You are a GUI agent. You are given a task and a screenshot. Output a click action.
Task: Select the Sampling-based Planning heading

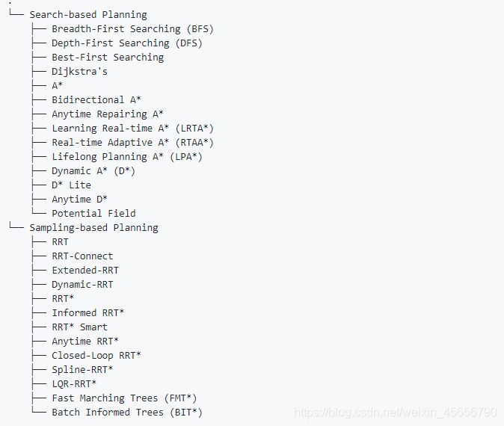coord(94,228)
